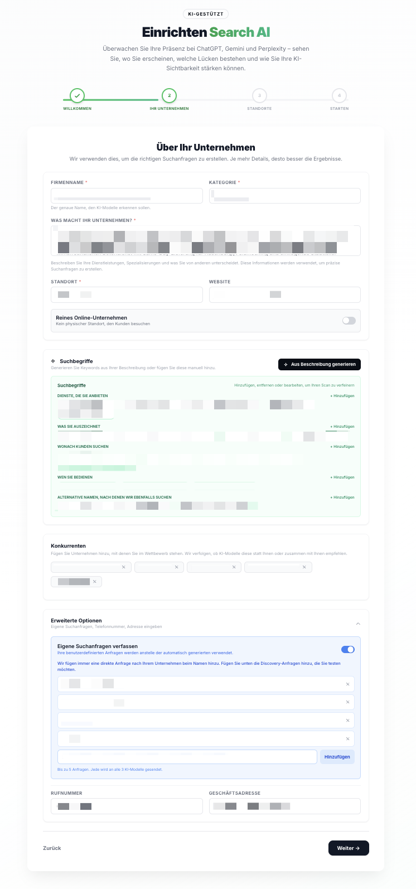Click into the Rufnummer field
Image resolution: width=416 pixels, height=889 pixels.
127,806
